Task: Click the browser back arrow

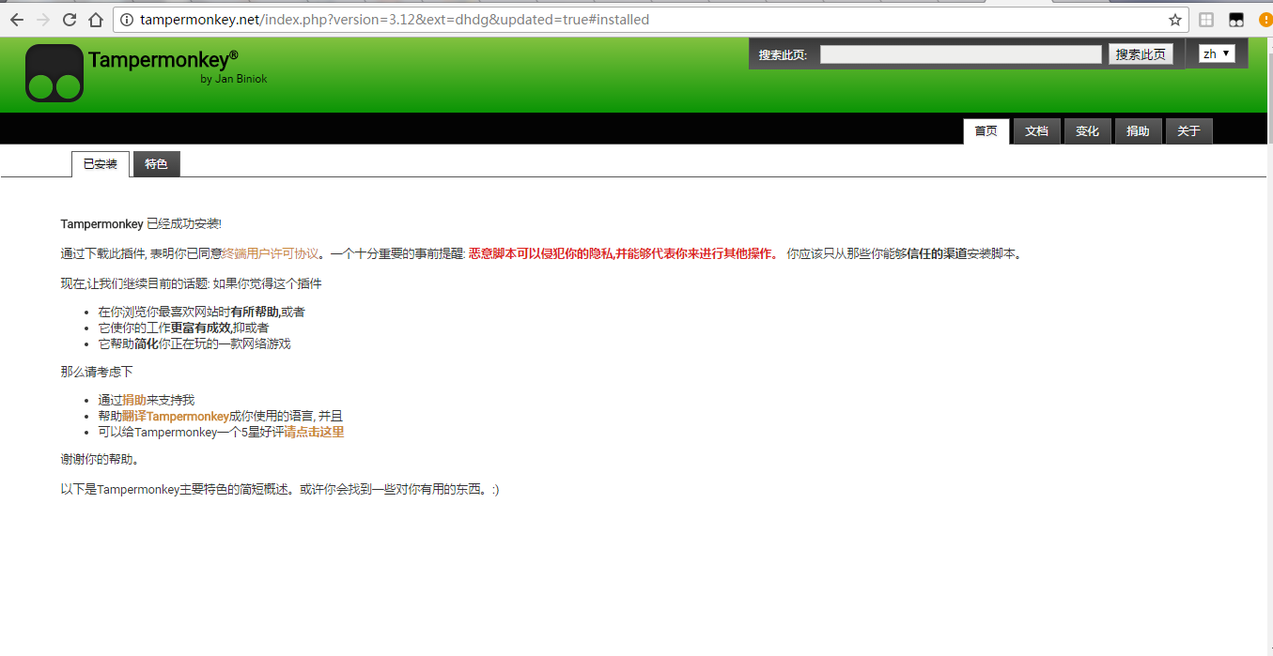Action: click(17, 20)
